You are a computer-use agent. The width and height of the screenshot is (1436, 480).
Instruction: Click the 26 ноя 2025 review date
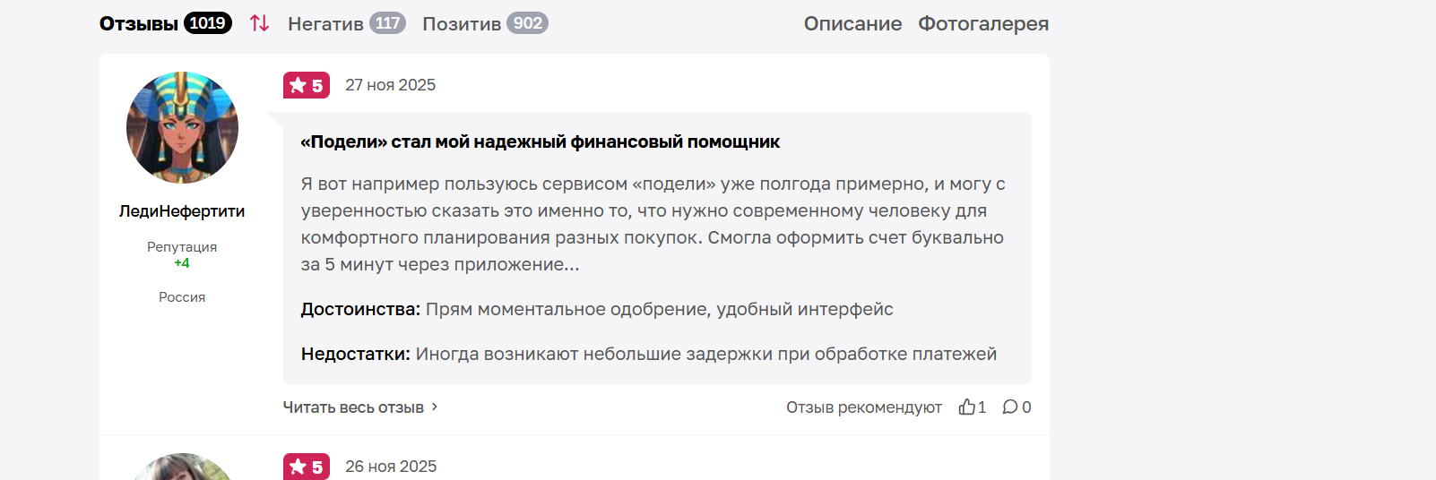[x=390, y=467]
